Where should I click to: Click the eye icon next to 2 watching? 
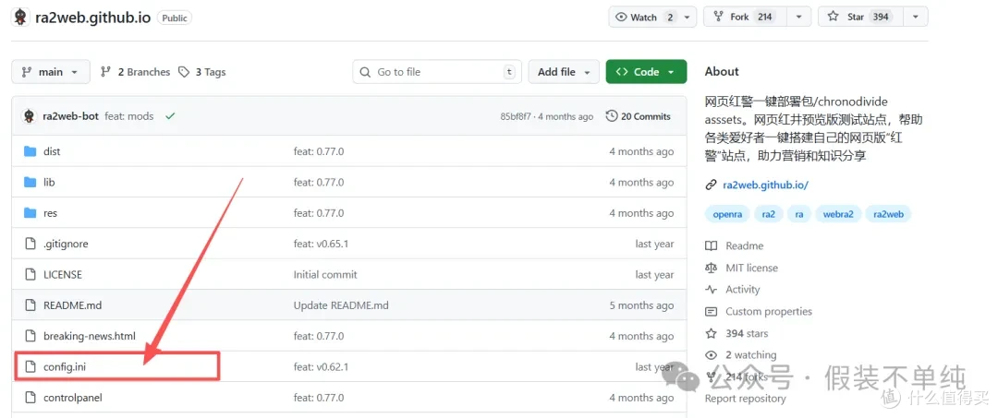[x=711, y=355]
